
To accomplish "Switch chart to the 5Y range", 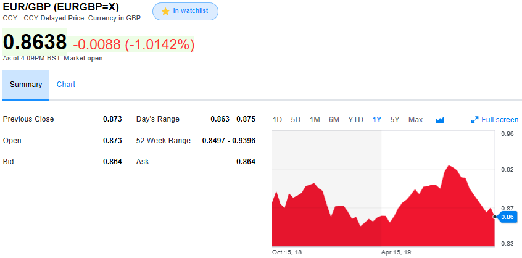I will tap(395, 120).
